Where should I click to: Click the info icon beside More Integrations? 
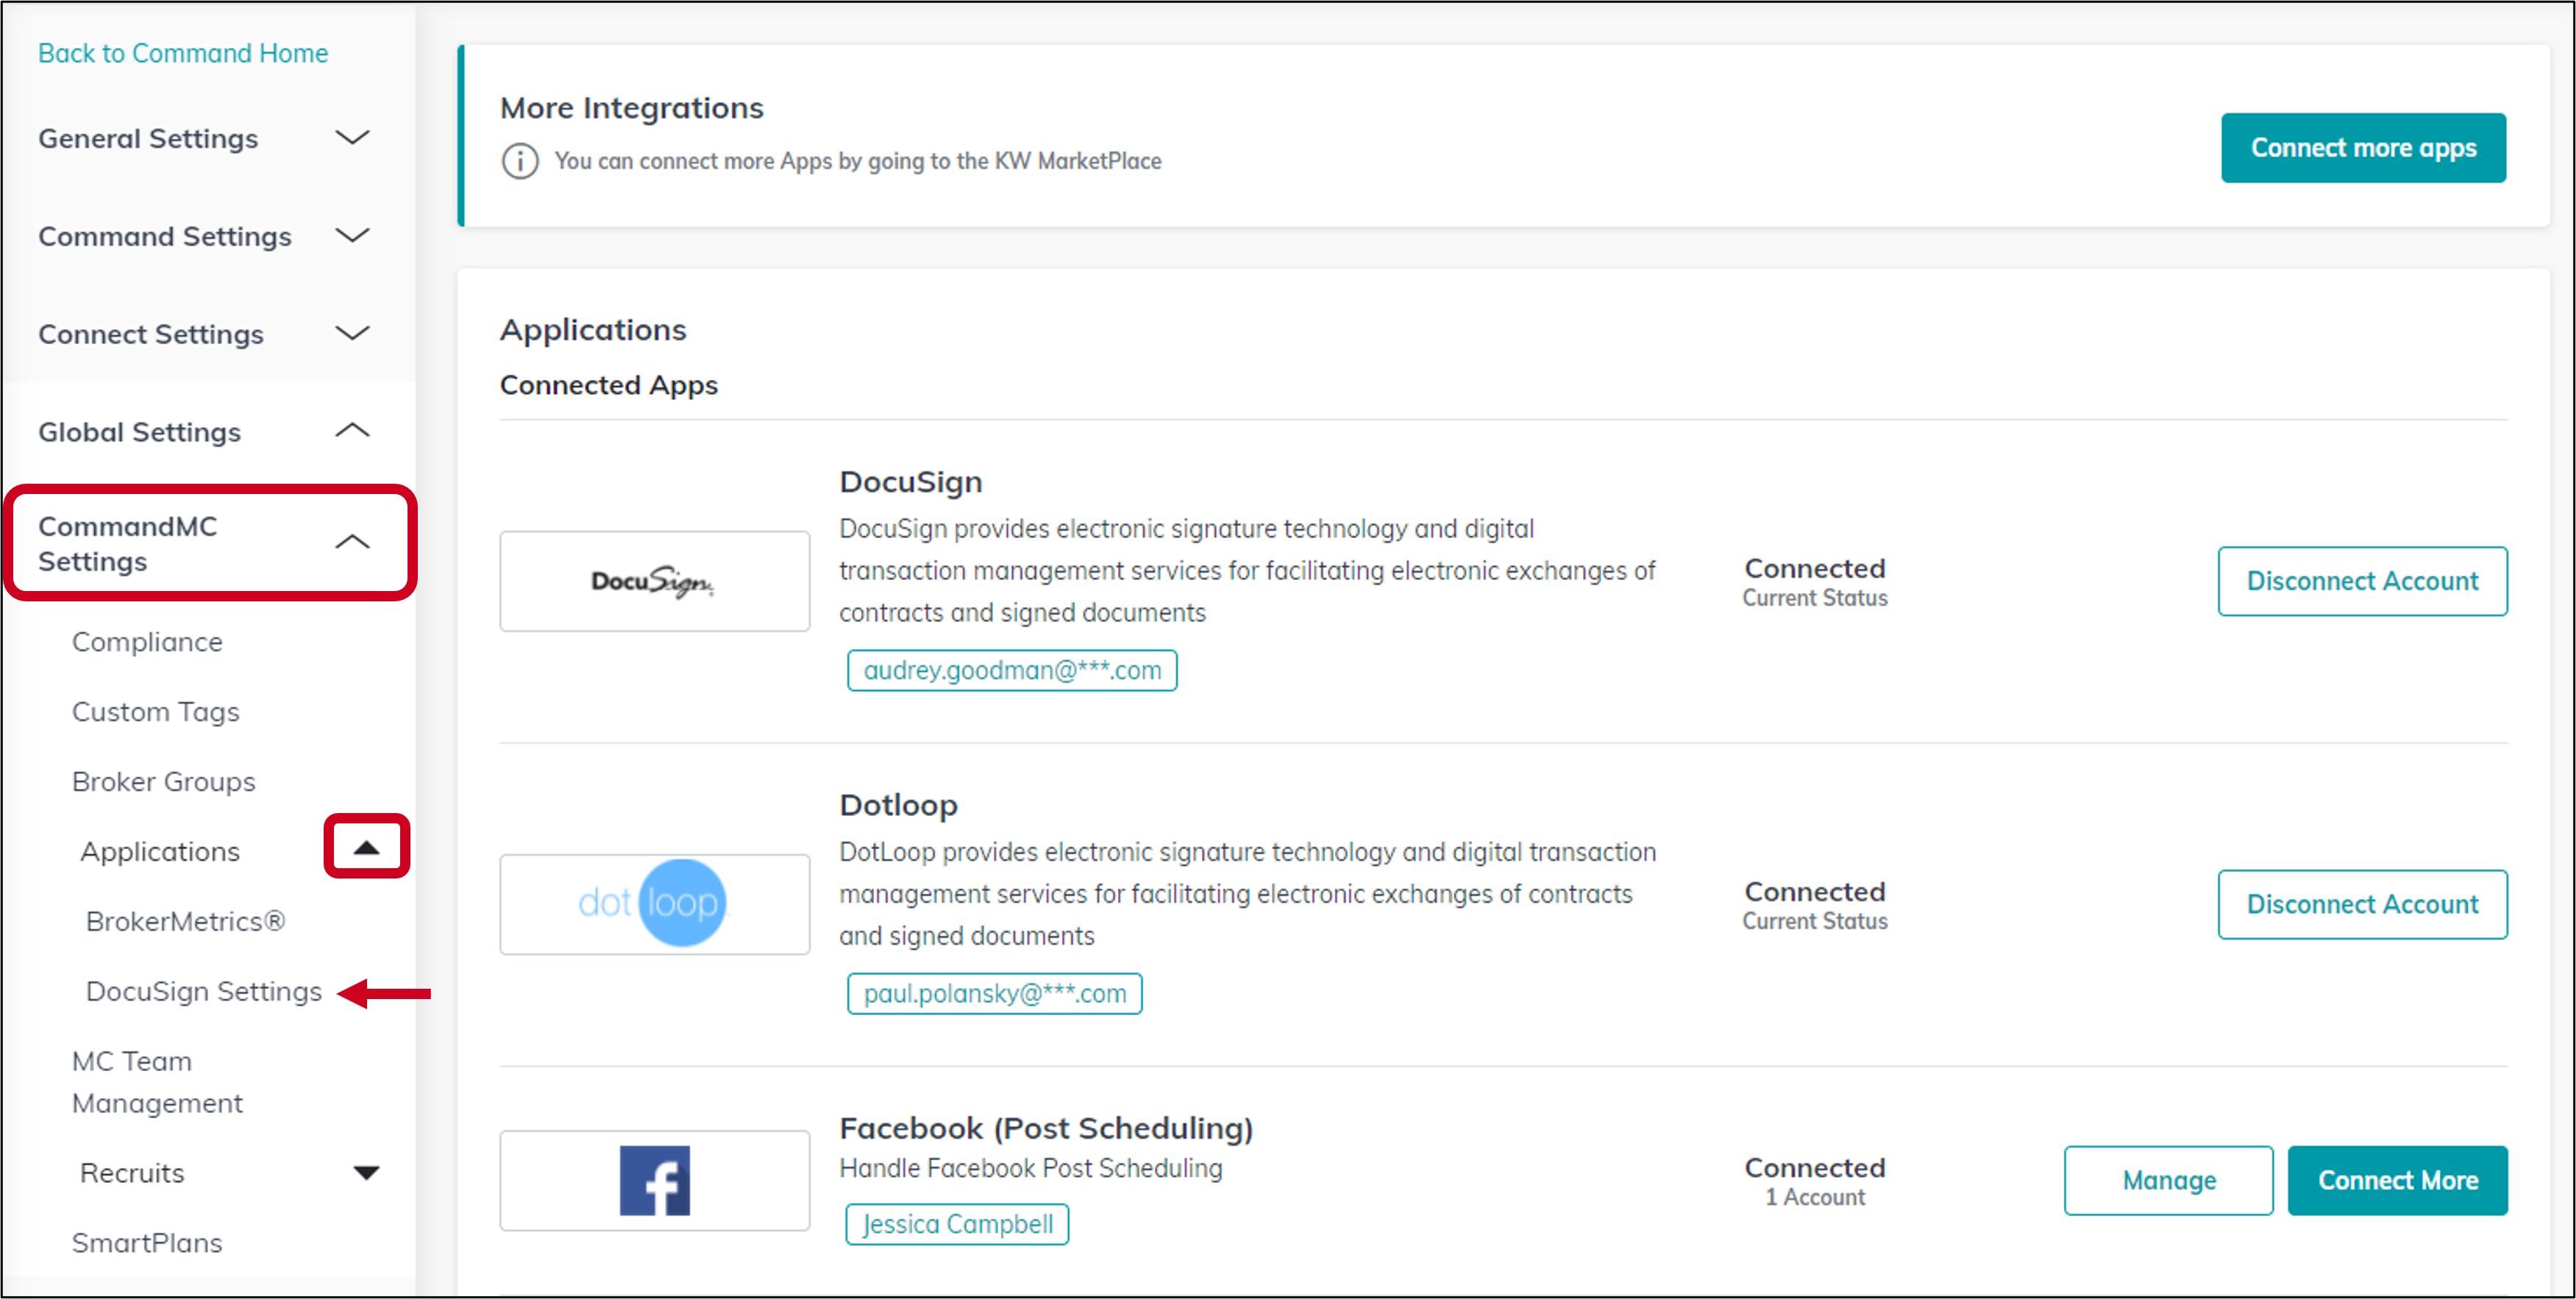(x=519, y=161)
